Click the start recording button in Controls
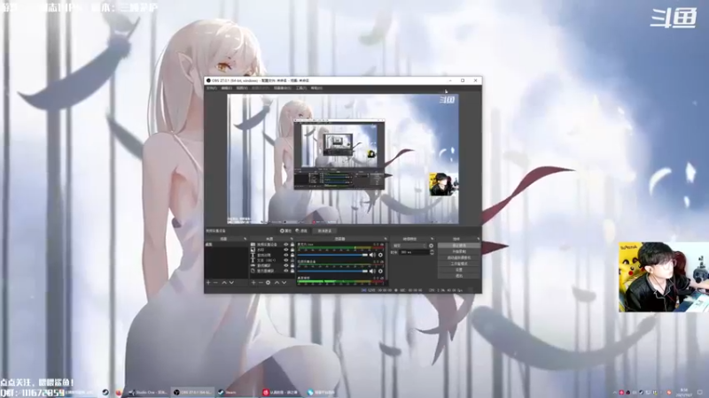 click(459, 252)
